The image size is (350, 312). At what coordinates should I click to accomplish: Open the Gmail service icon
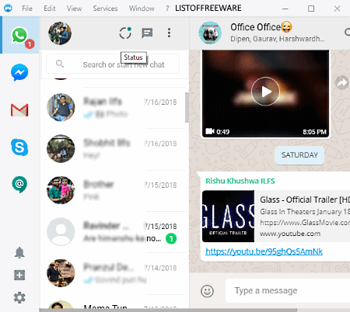pyautogui.click(x=19, y=110)
